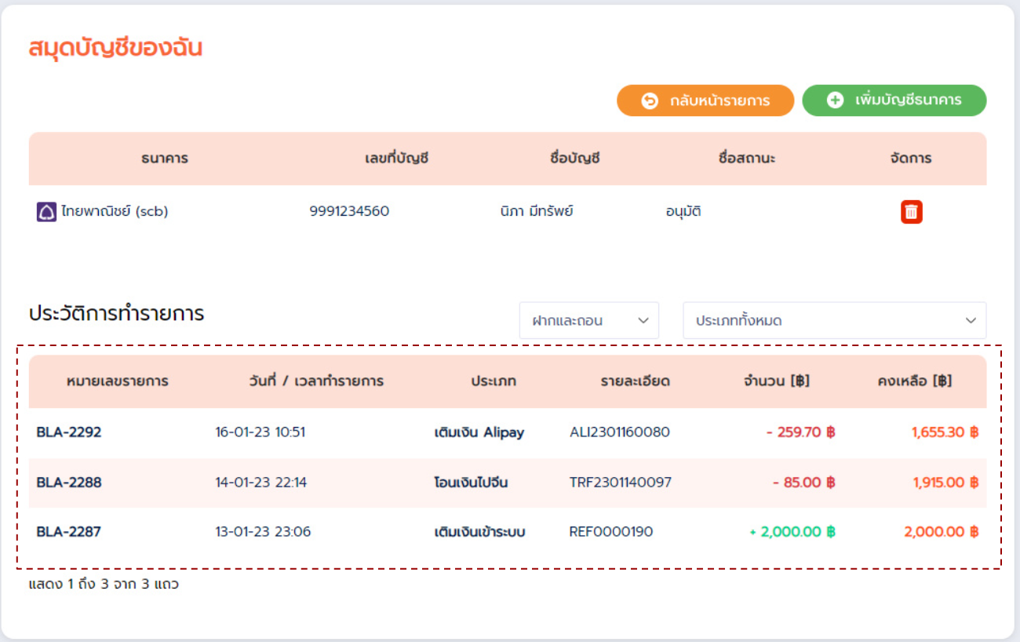Click the red trash delete icon
This screenshot has width=1020, height=642.
(x=911, y=212)
